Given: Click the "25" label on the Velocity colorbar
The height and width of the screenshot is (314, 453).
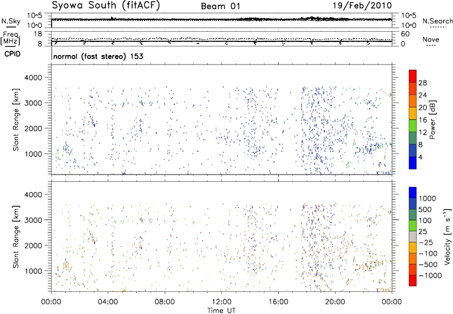Looking at the screenshot, I should point(422,231).
